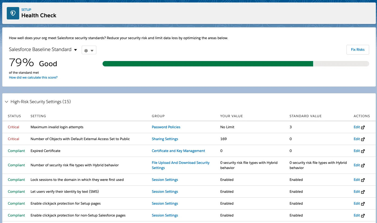Open Session Settings for lock sessions row

coord(165,180)
